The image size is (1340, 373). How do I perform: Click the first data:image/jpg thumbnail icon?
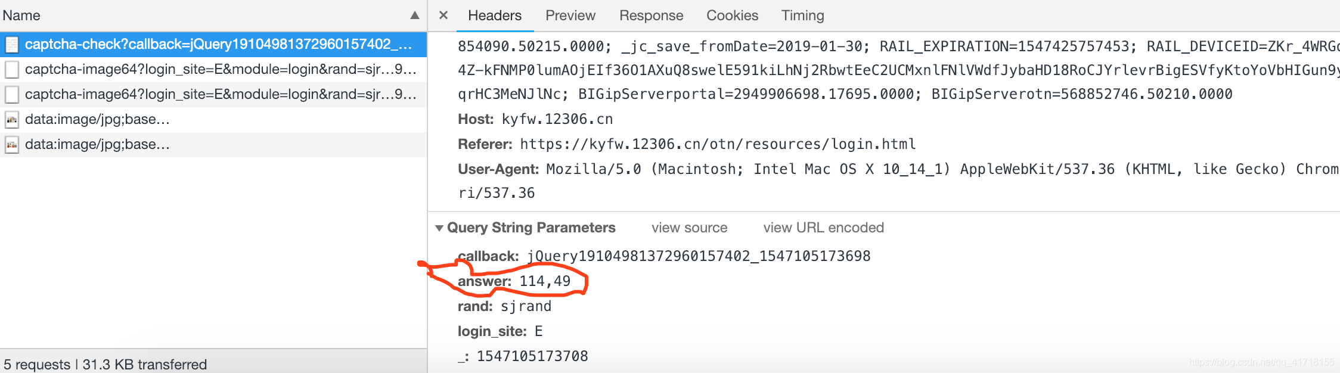click(12, 120)
